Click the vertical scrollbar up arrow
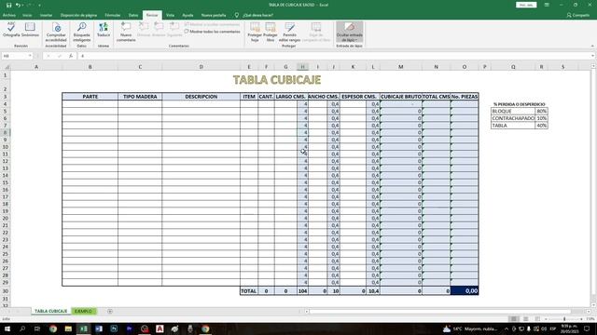 coord(593,66)
